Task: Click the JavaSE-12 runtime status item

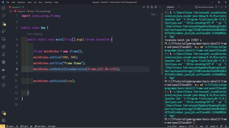Action: click(x=214, y=126)
